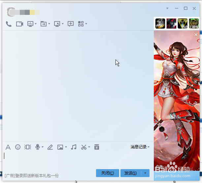Open the send options arrow beside 发送(S)
Image resolution: width=202 pixels, height=183 pixels.
tap(145, 173)
